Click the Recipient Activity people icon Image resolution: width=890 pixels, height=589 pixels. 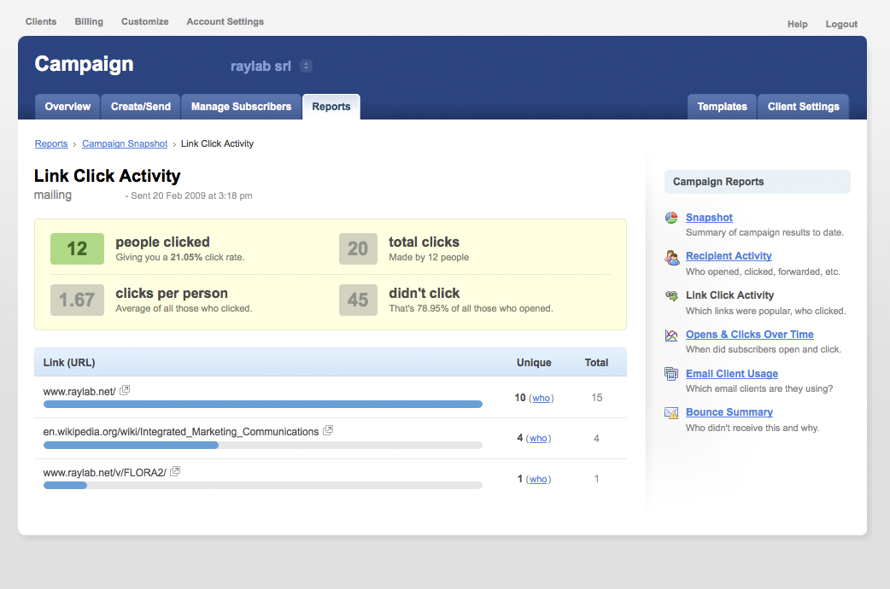click(x=671, y=257)
